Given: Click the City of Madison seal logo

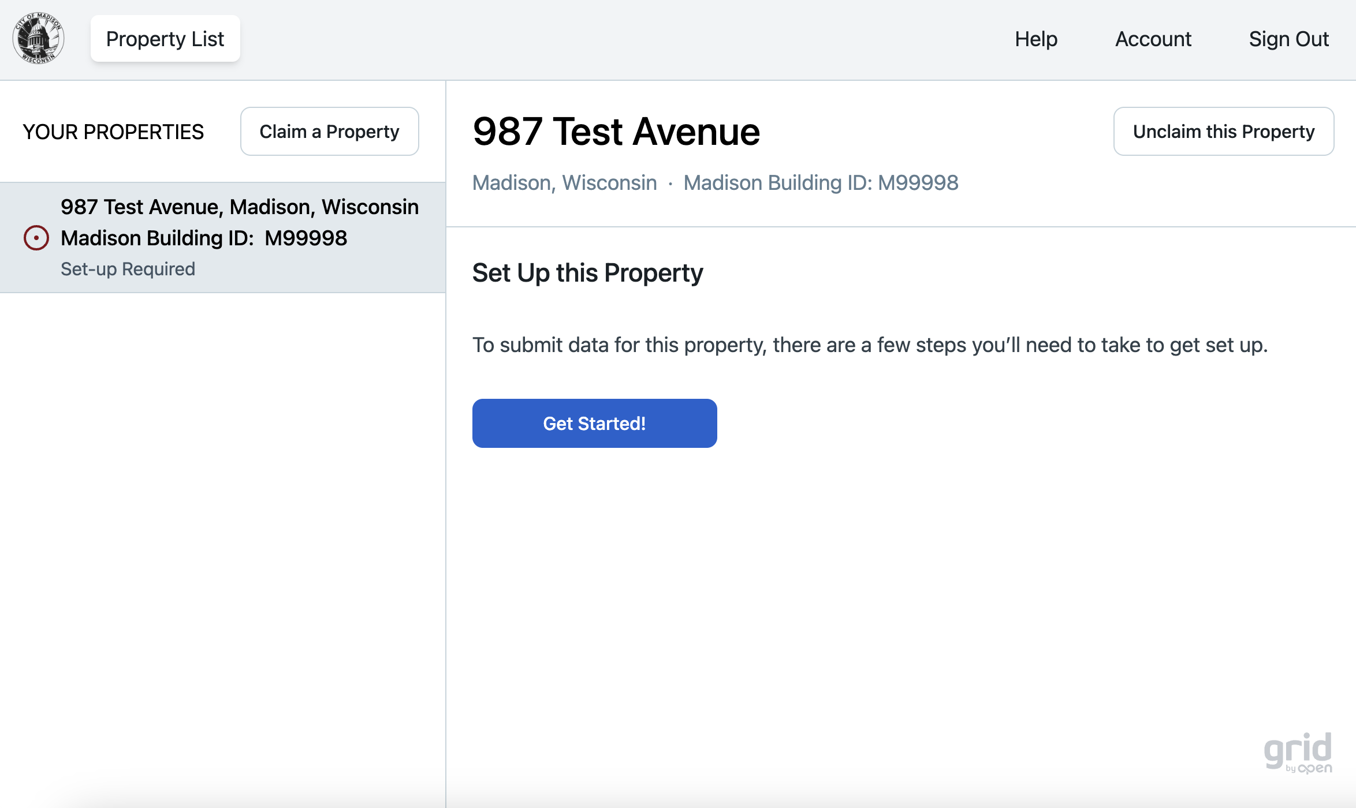Looking at the screenshot, I should pyautogui.click(x=38, y=39).
